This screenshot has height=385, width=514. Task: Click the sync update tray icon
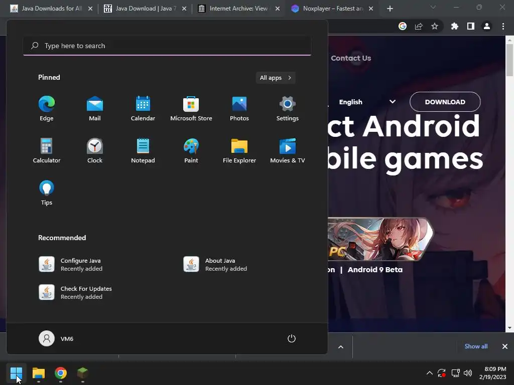(x=442, y=373)
